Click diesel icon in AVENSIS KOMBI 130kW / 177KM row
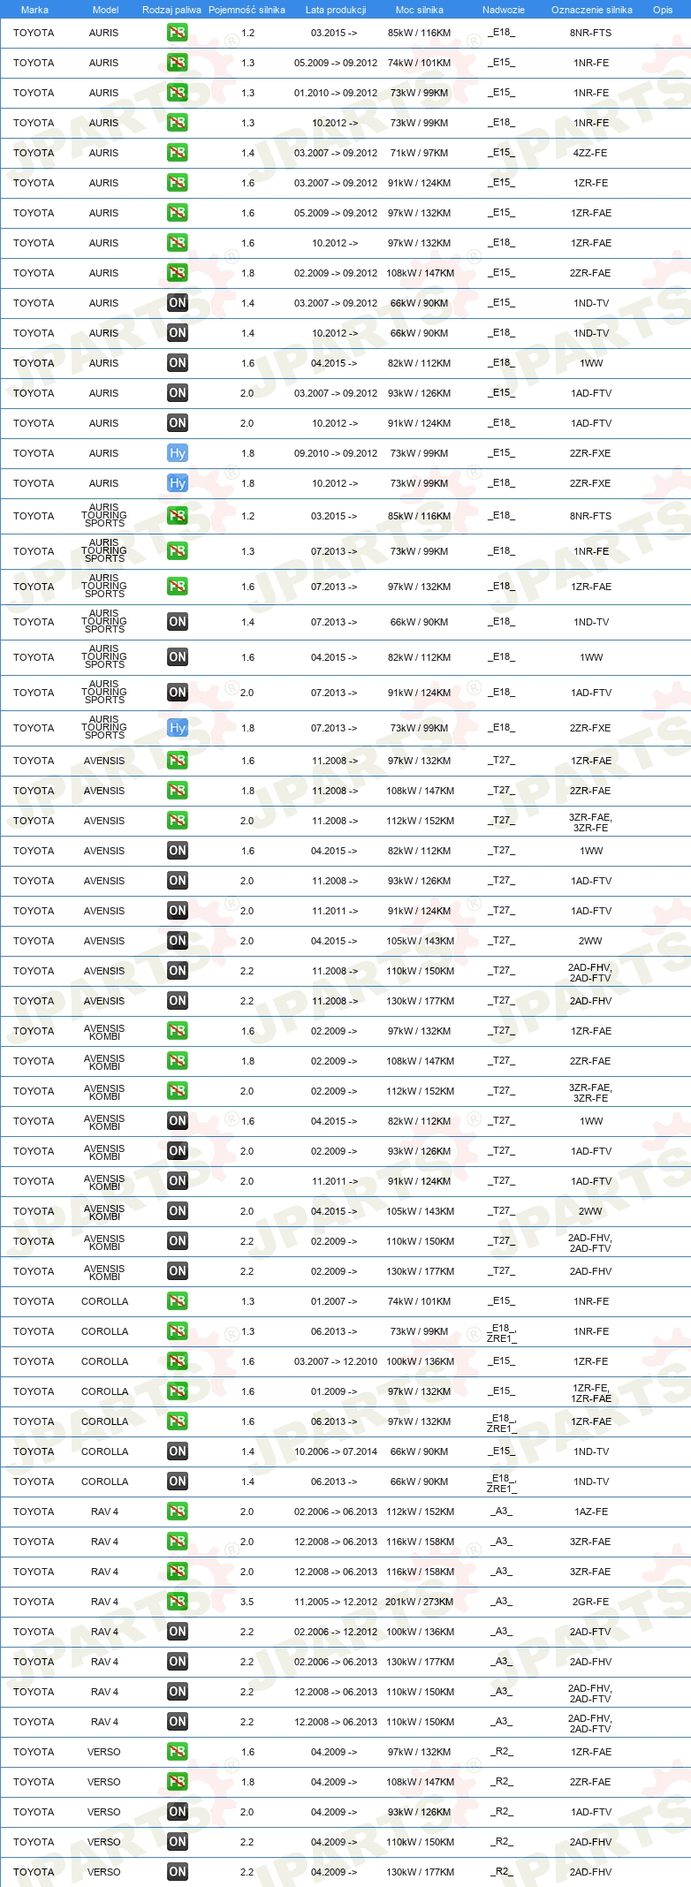Screen dimensions: 691x1887 click(x=177, y=1271)
